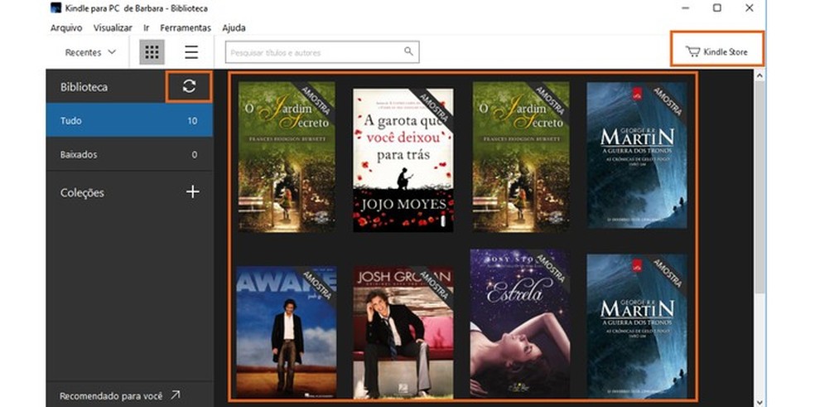Open Kindle Store
The height and width of the screenshot is (407, 815).
[x=717, y=51]
